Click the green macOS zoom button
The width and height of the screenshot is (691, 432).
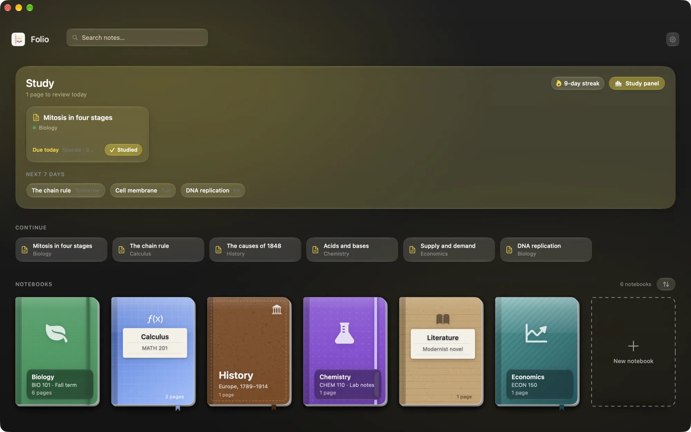[30, 8]
